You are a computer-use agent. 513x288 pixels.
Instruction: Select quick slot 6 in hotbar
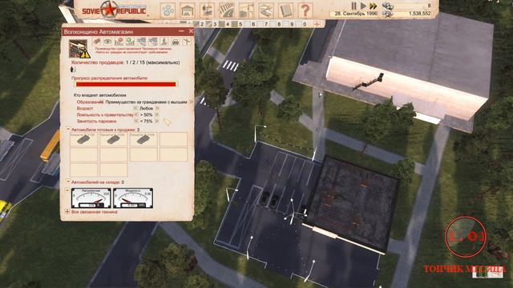[x=250, y=24]
